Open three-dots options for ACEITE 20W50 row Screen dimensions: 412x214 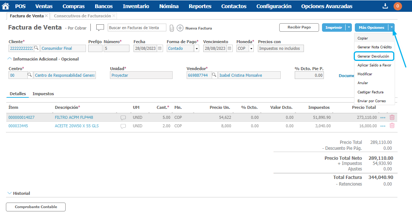pyautogui.click(x=383, y=126)
